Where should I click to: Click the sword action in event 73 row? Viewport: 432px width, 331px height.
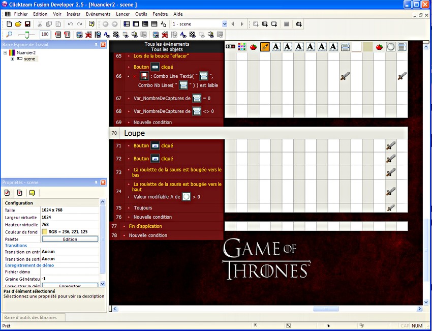(391, 172)
